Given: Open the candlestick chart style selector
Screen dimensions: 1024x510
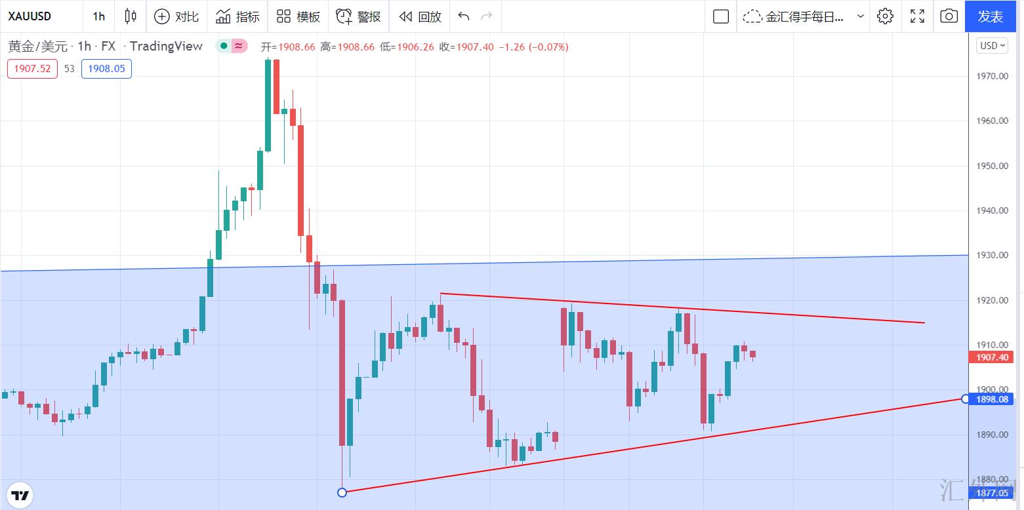Looking at the screenshot, I should pyautogui.click(x=131, y=16).
